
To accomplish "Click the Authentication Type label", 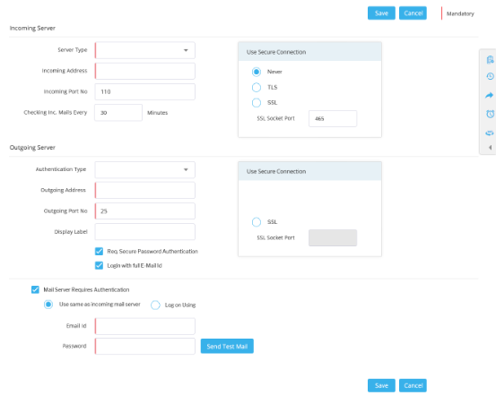I will pyautogui.click(x=61, y=169).
